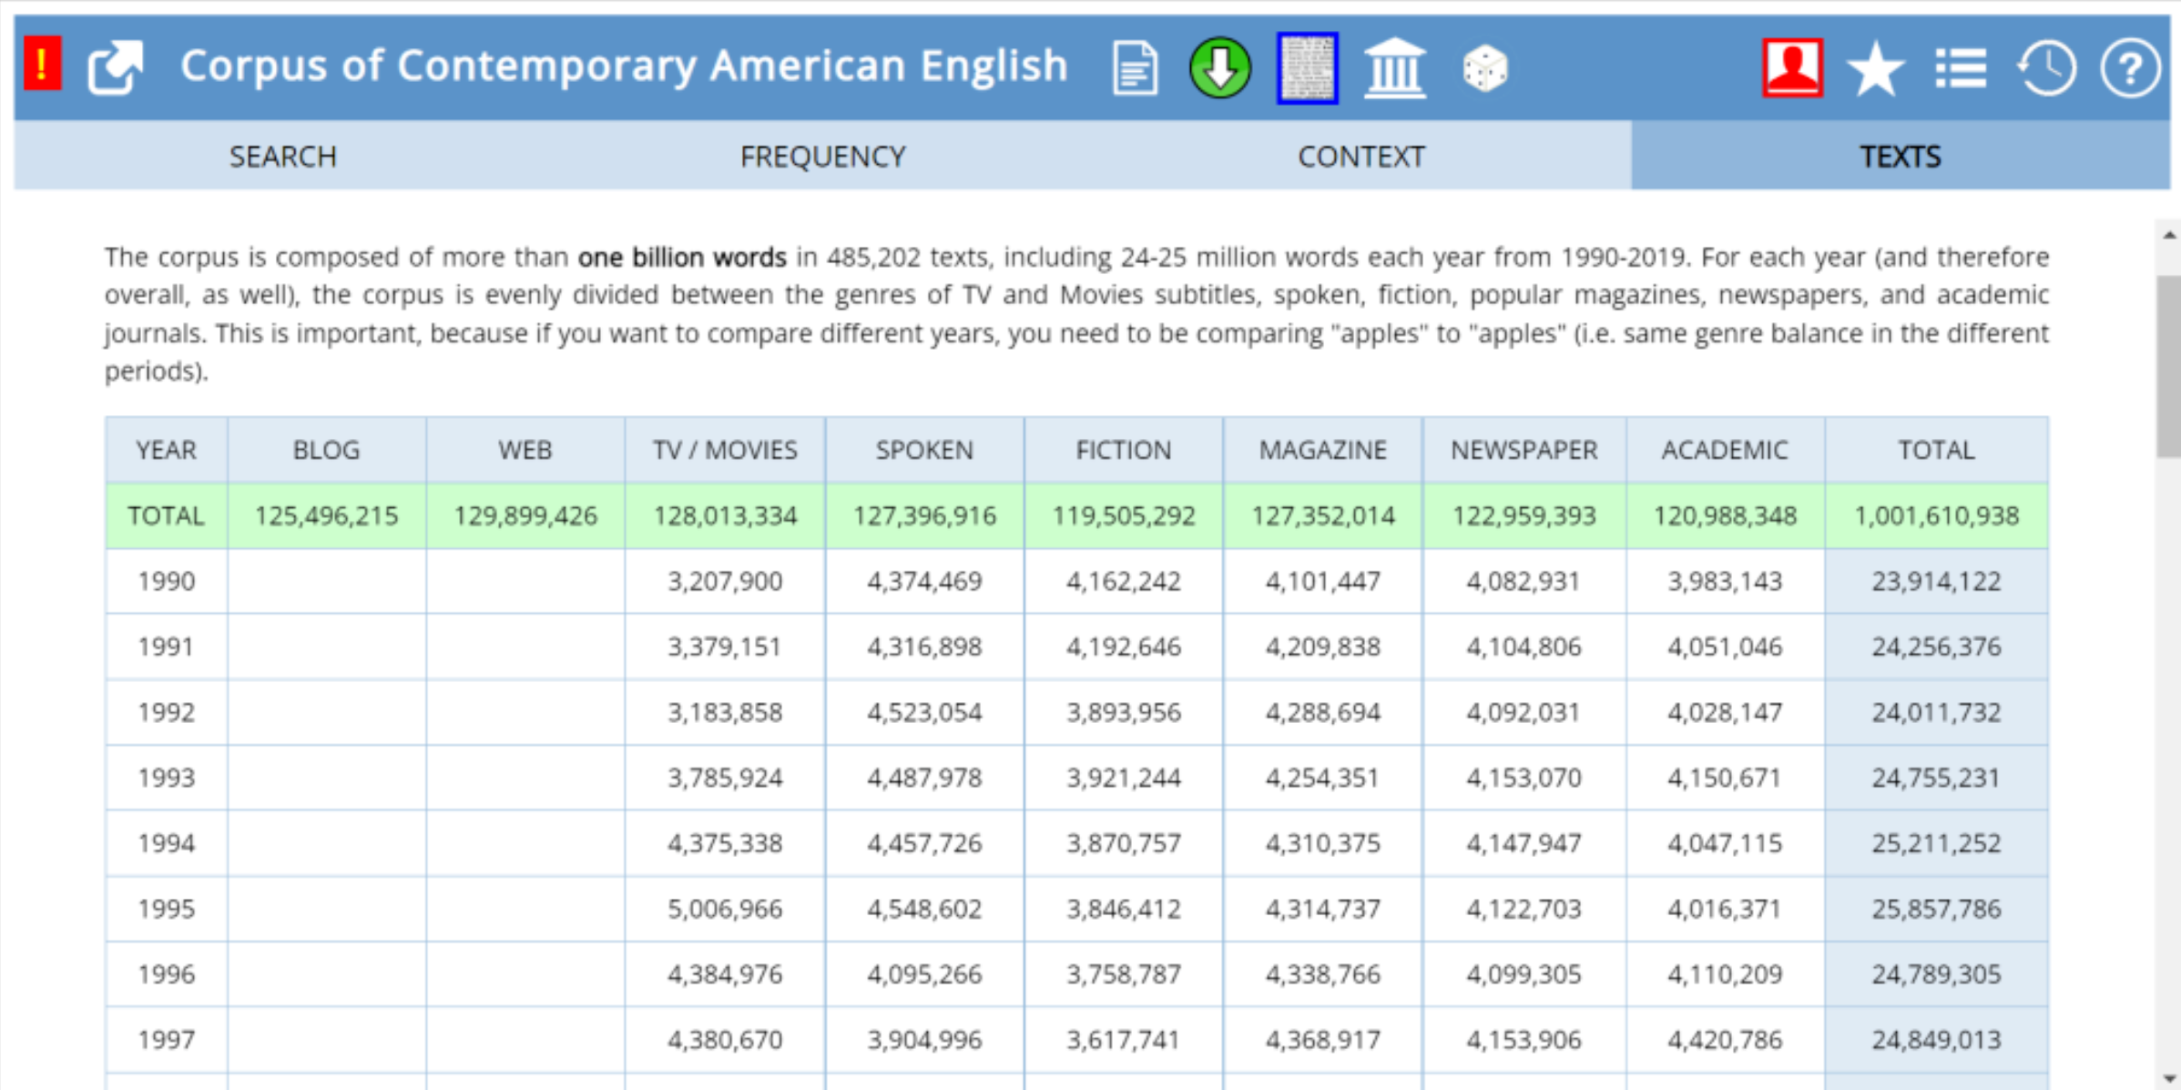Image resolution: width=2181 pixels, height=1090 pixels.
Task: Click the YEAR column header
Action: (x=166, y=450)
